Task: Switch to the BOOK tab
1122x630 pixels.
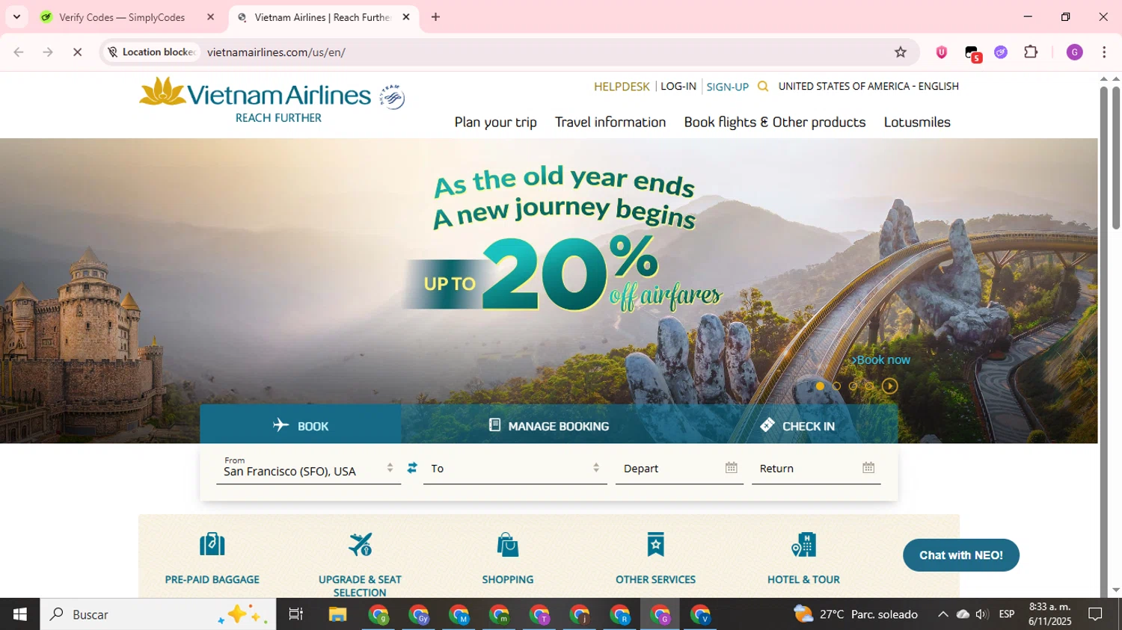Action: click(x=301, y=425)
